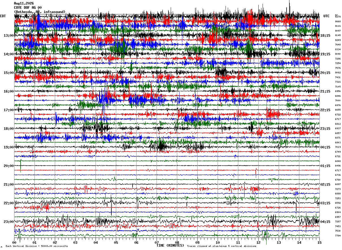
Task: Select the 14:00 CDT time label
Action: click(8, 54)
